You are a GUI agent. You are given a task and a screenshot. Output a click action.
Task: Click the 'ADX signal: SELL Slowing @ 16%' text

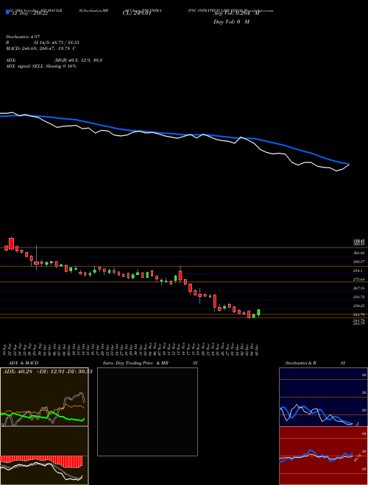click(41, 66)
